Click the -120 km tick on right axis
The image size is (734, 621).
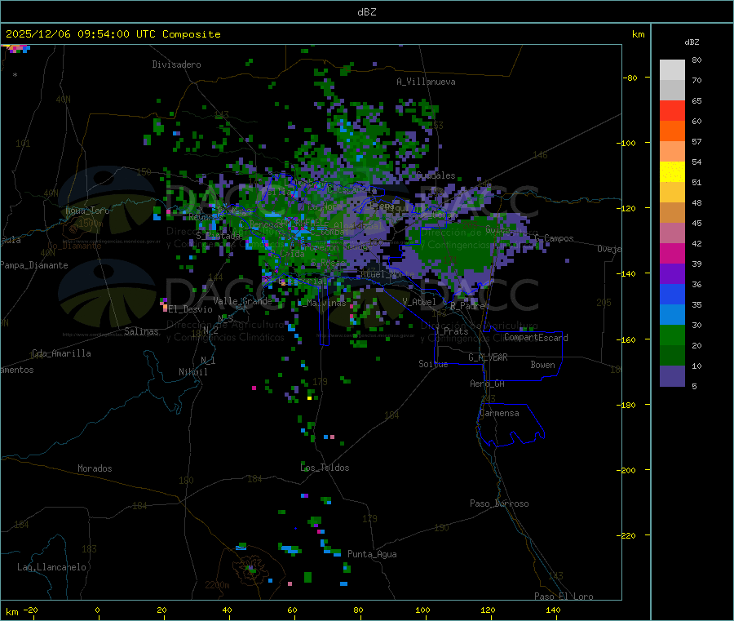(x=629, y=208)
